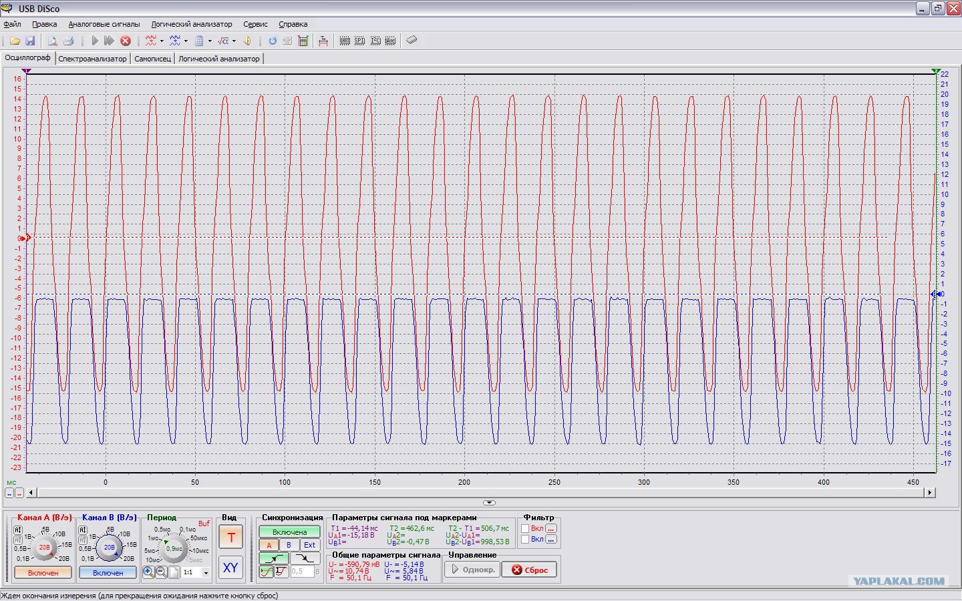The width and height of the screenshot is (962, 601).
Task: Enable the first Фильтр Вкл checkbox
Action: (x=525, y=528)
